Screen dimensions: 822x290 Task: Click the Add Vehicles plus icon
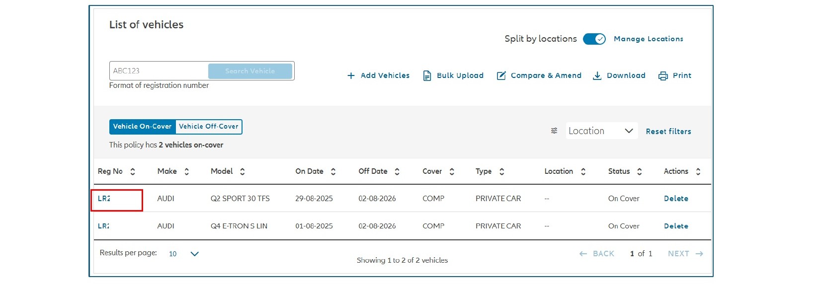[351, 75]
